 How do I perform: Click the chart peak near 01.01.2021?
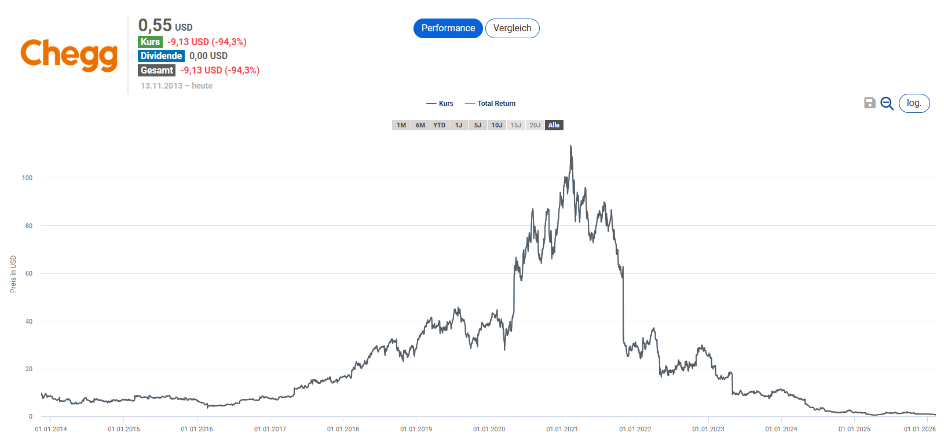point(570,146)
